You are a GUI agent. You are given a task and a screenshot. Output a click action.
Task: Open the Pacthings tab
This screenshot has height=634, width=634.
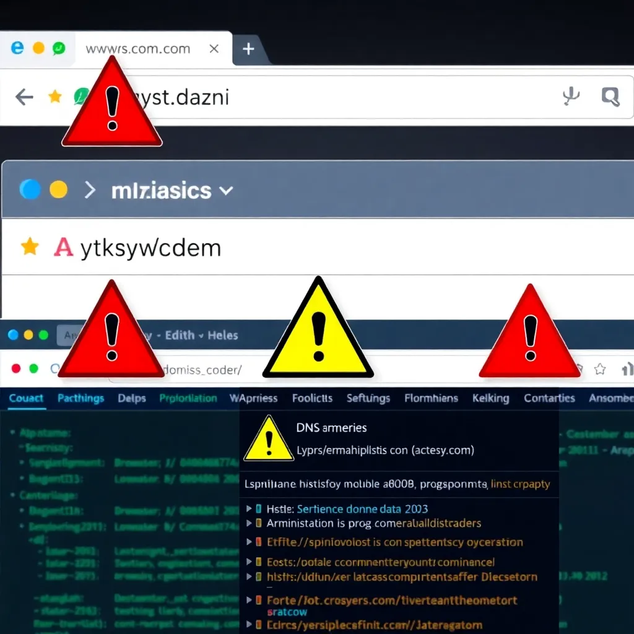pos(80,398)
